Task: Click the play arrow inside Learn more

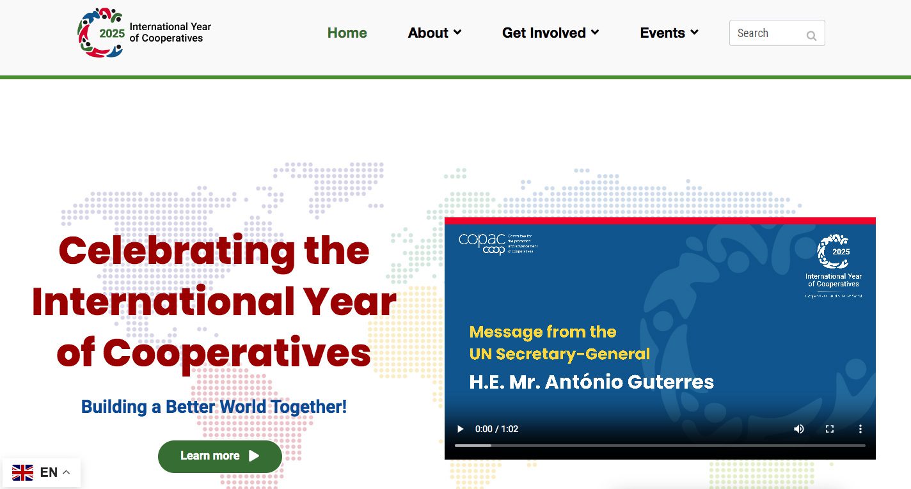Action: point(254,456)
